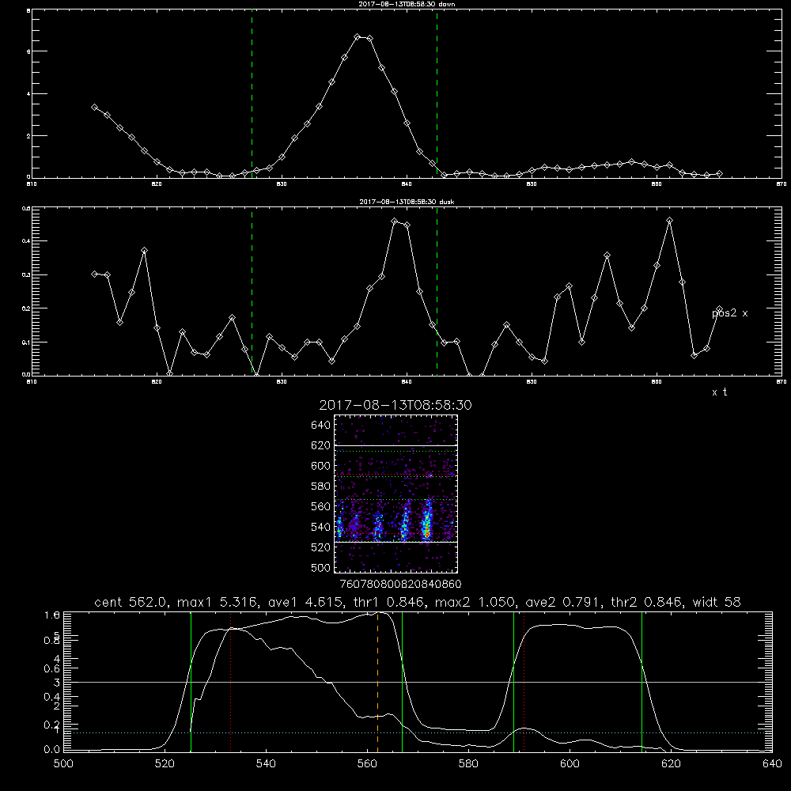Click the '540' label on heatmap y-axis
Image resolution: width=791 pixels, height=791 pixels.
click(x=321, y=527)
